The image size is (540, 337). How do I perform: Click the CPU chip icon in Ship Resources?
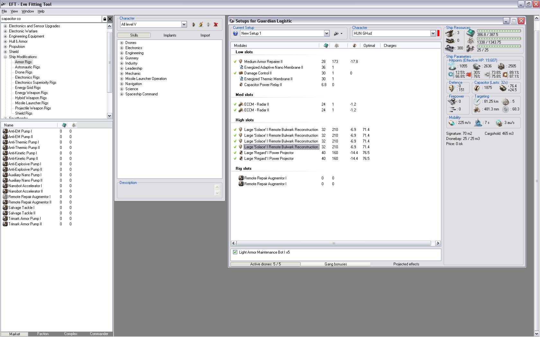click(471, 33)
